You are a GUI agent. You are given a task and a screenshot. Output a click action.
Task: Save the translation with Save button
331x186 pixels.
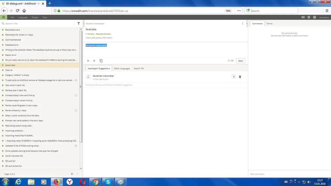pos(240,61)
